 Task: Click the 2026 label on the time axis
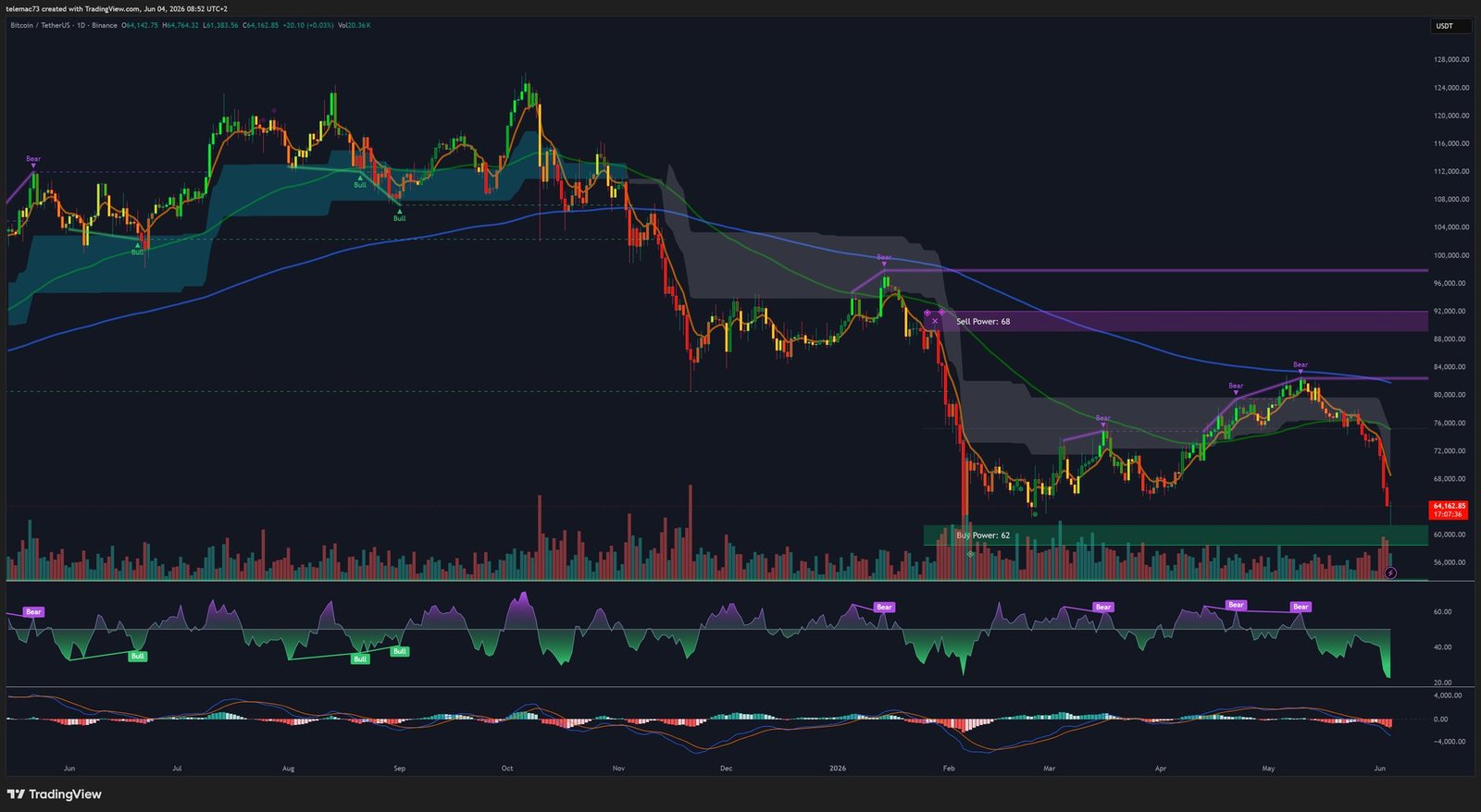click(x=838, y=769)
